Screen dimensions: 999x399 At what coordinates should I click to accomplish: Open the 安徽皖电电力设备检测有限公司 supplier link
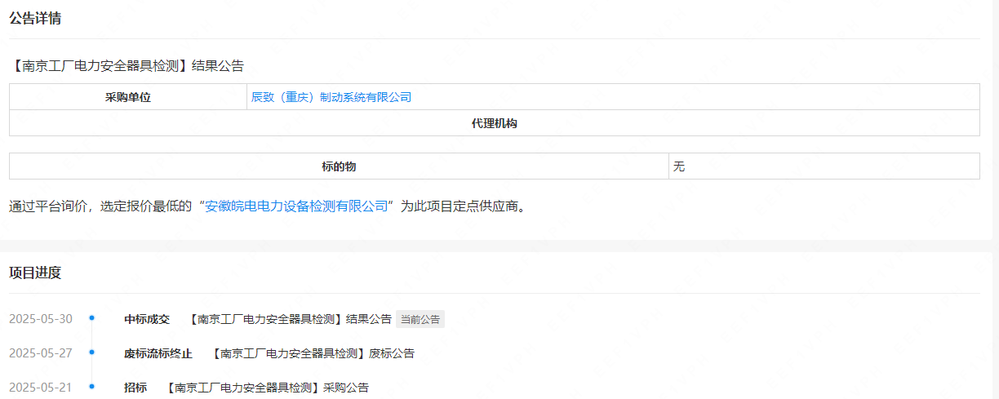pos(296,206)
